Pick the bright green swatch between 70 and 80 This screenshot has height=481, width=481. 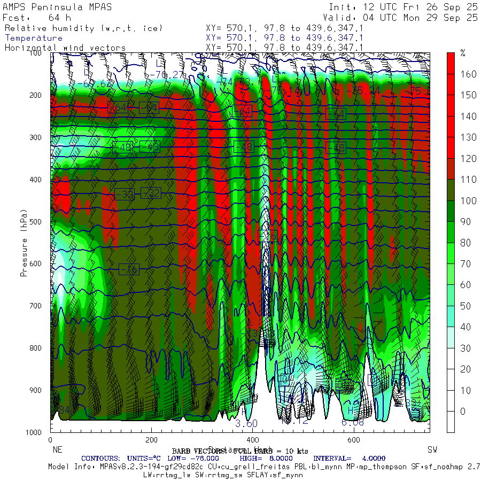pyautogui.click(x=451, y=253)
